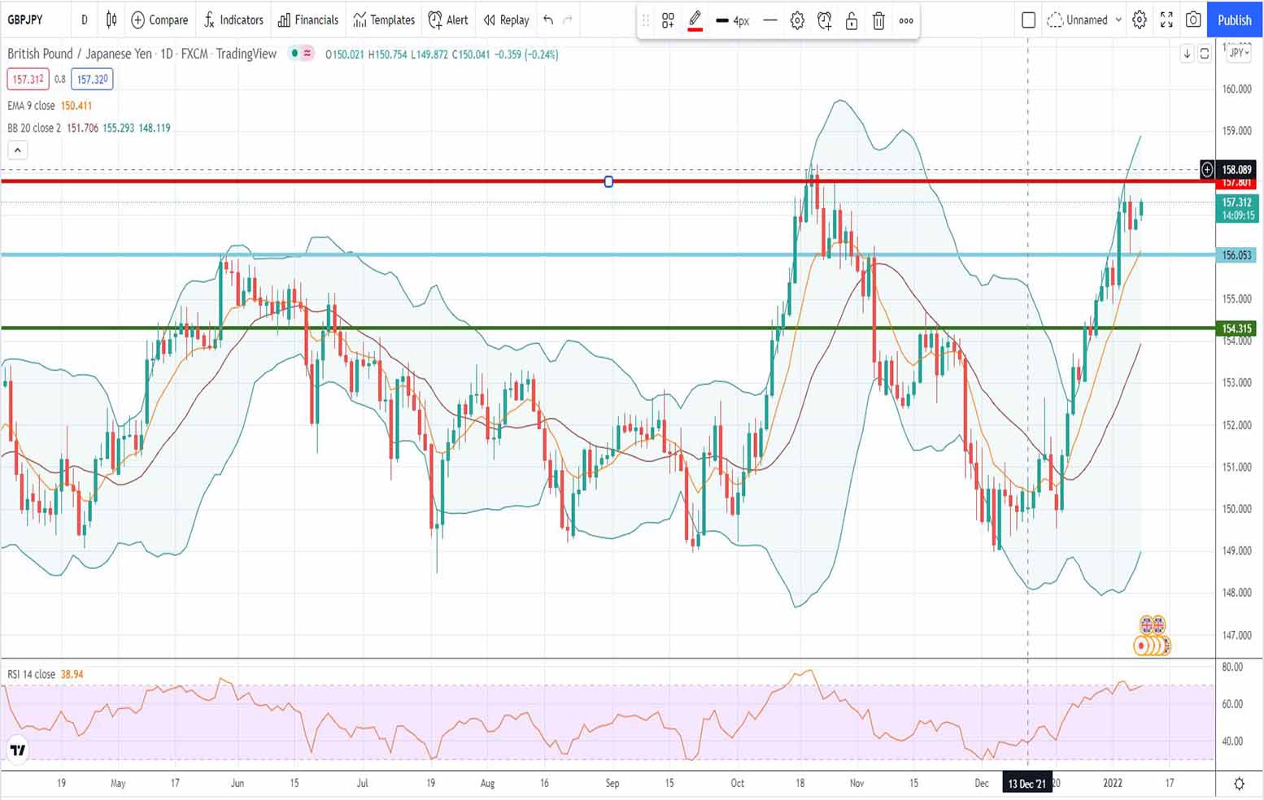
Task: Toggle the lock on the selected drawing
Action: pos(852,20)
